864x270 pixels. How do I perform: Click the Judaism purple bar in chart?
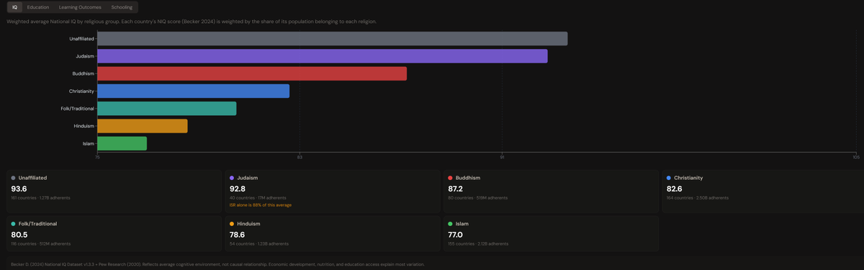pos(322,56)
